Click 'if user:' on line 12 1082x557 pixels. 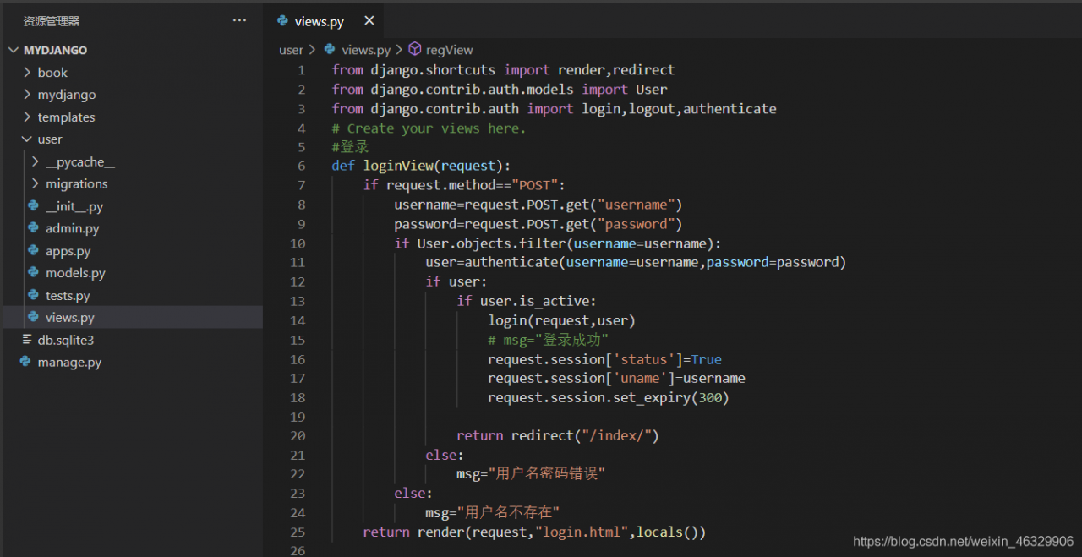[456, 281]
